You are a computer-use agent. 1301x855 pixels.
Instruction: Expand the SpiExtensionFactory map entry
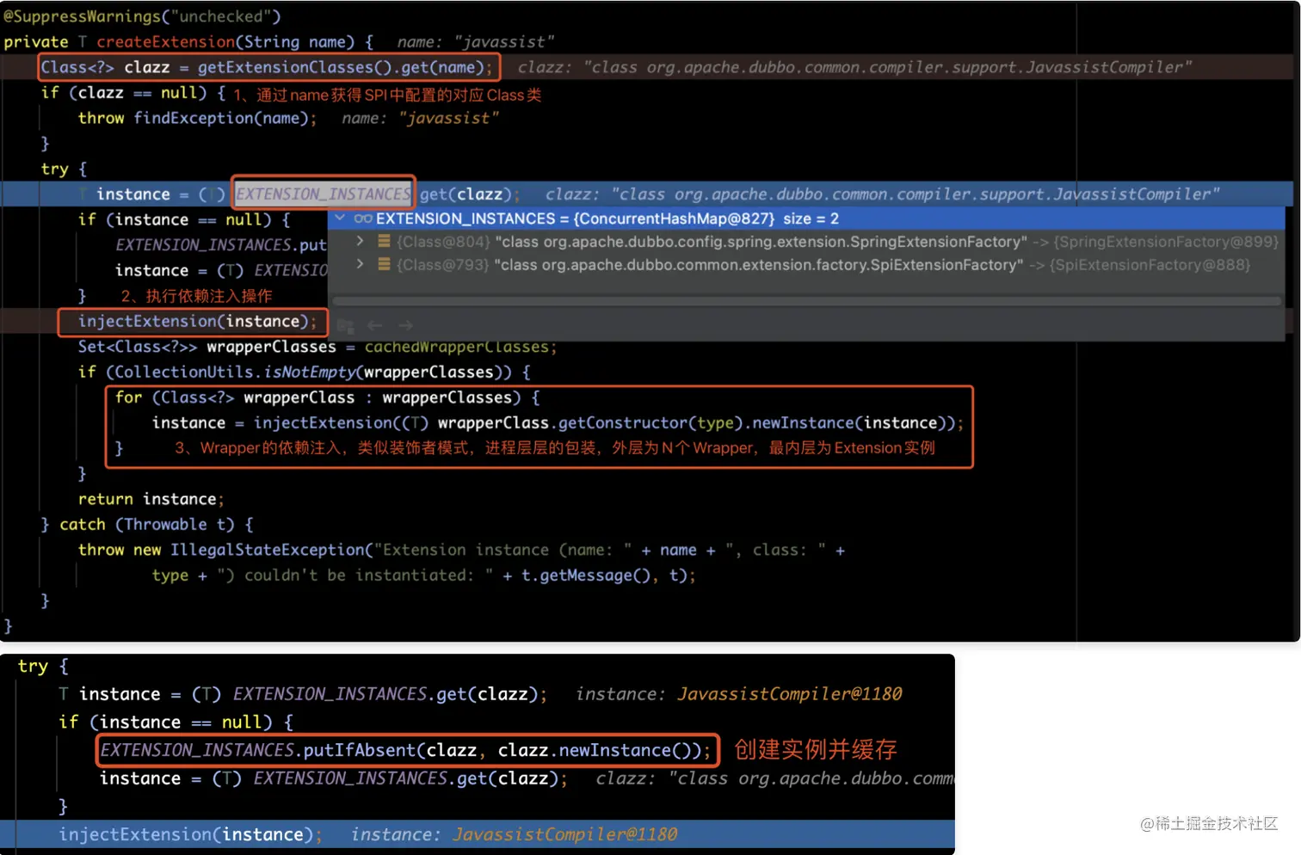[x=361, y=265]
